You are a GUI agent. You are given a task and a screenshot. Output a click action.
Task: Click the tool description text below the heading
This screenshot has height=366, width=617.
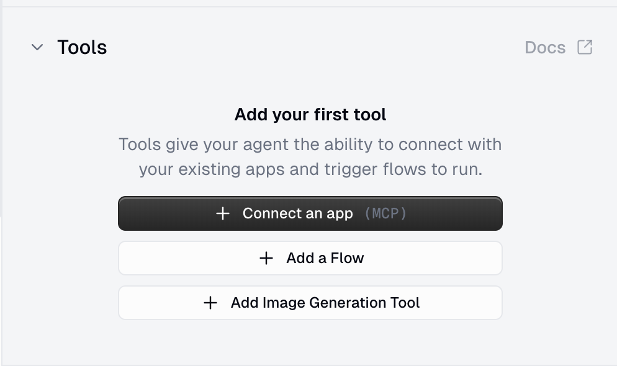(x=310, y=156)
